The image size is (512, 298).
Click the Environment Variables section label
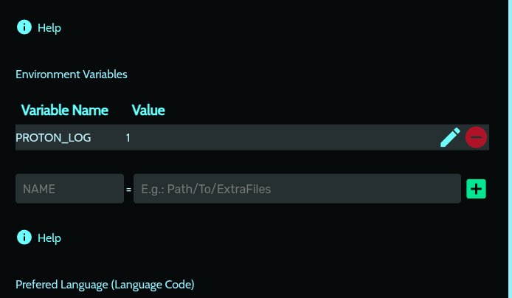[72, 74]
